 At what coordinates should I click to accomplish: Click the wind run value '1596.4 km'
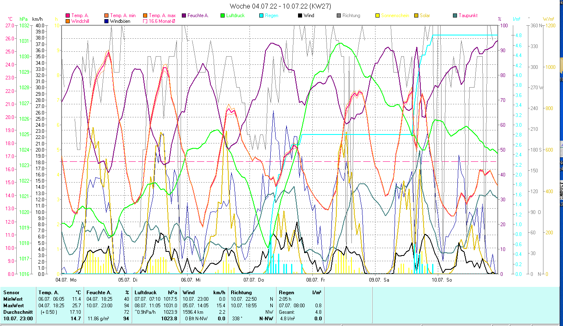coord(194,312)
